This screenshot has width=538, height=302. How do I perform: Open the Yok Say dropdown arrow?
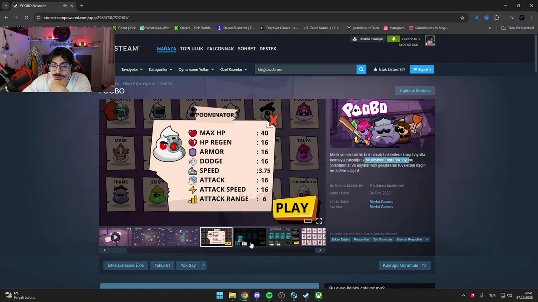(203, 265)
